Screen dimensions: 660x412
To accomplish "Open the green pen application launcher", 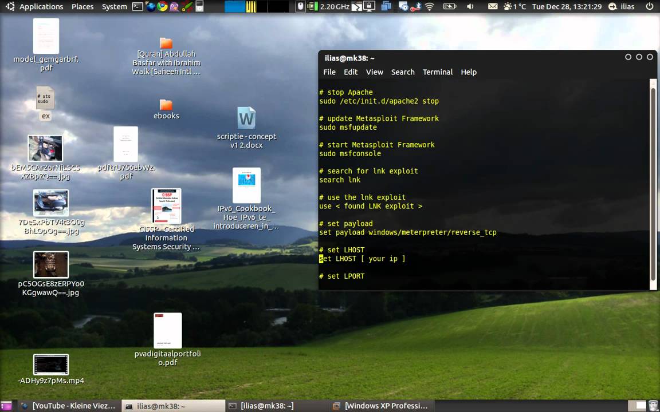I will click(x=187, y=6).
